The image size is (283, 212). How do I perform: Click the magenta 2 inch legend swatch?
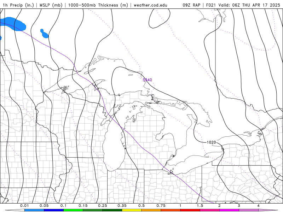[229, 210]
